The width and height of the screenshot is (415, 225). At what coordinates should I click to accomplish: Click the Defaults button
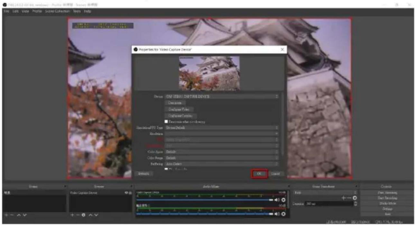coord(143,174)
